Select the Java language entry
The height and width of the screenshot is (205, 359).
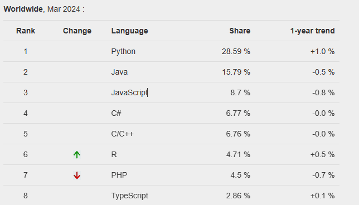(x=119, y=72)
